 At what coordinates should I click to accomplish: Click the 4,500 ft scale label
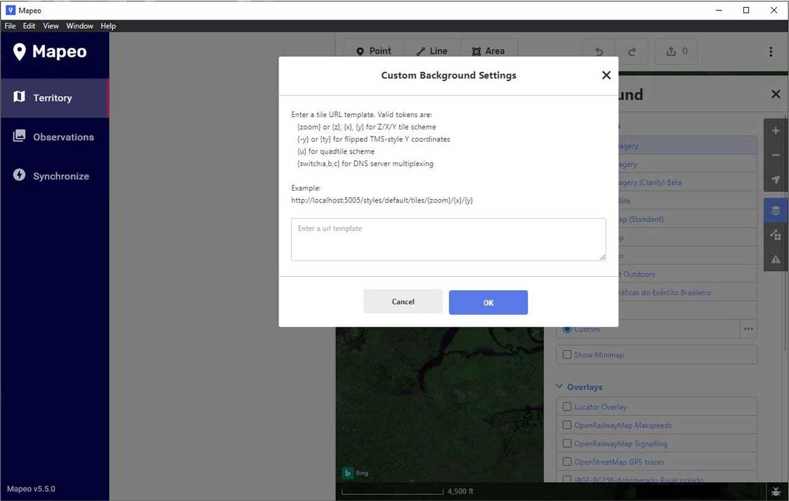tap(460, 491)
